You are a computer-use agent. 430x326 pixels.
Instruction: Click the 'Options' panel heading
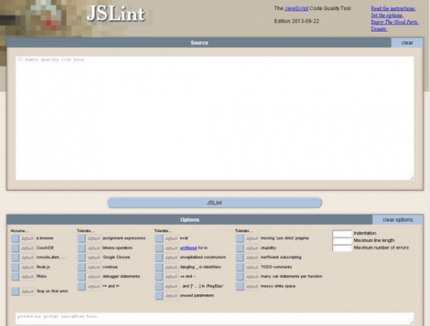pos(189,220)
